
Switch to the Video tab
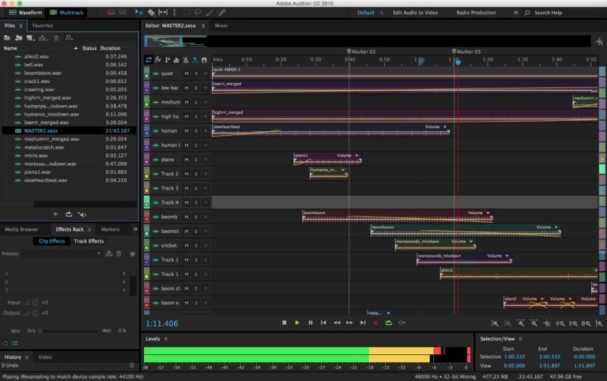(45, 357)
